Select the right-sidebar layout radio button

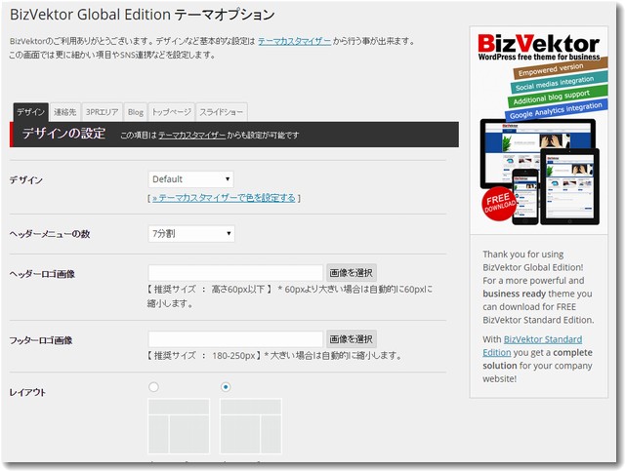tap(226, 387)
